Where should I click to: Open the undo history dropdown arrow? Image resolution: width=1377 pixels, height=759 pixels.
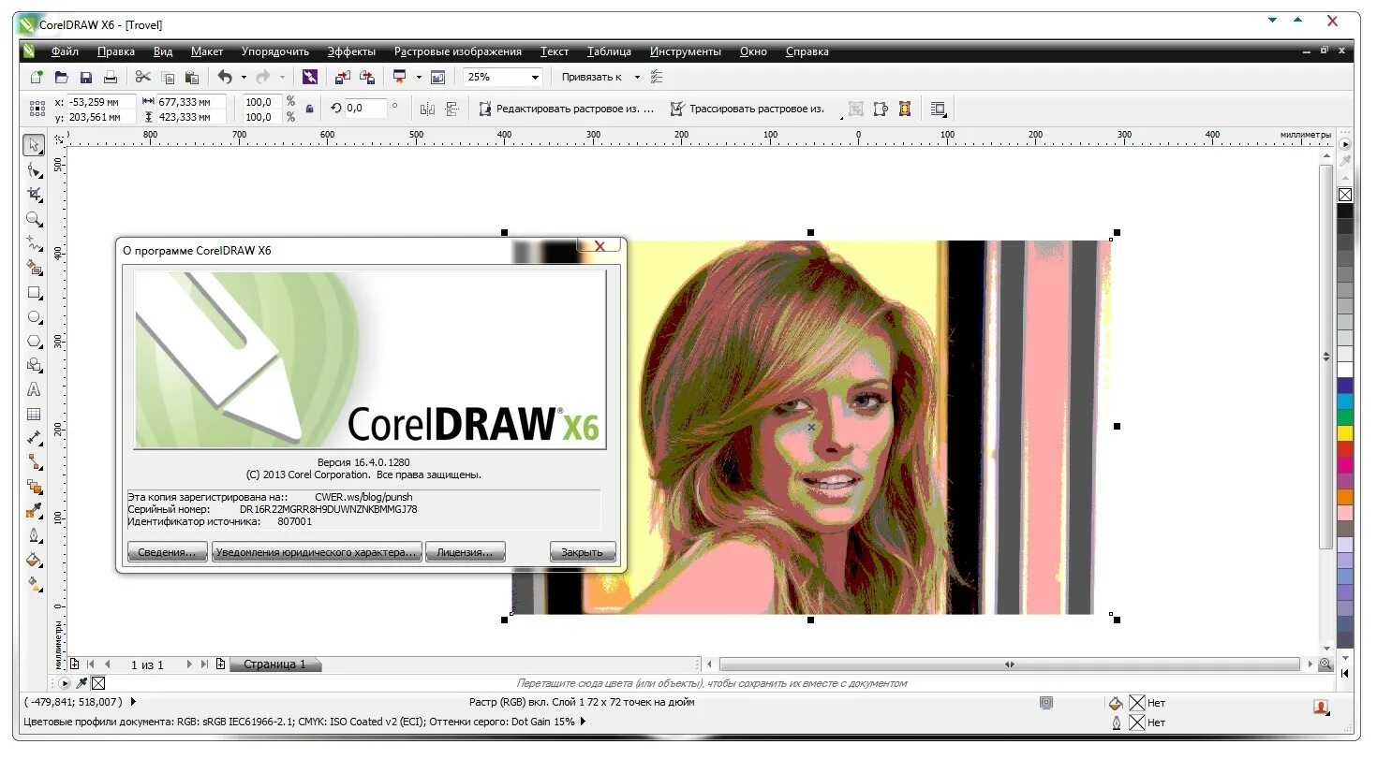tap(244, 77)
